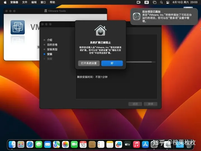Close the VMware Tools window
201x151 pixels.
6,11
